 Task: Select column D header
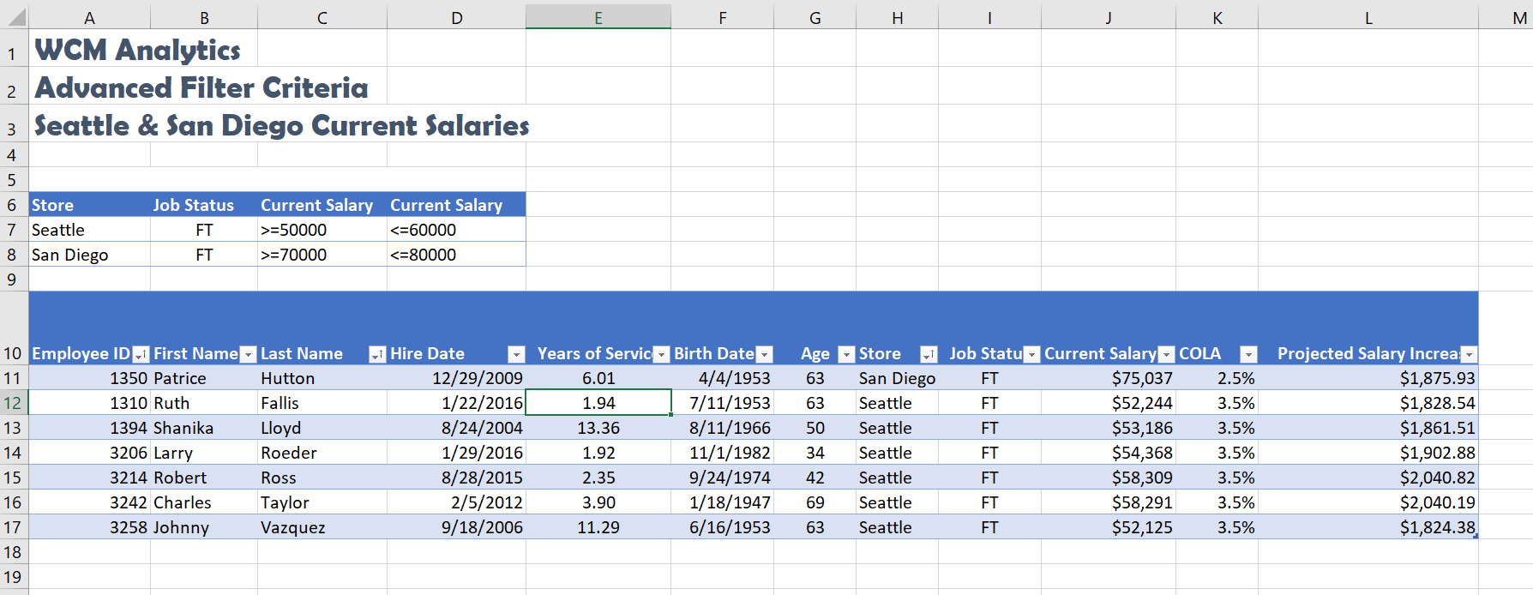(456, 17)
